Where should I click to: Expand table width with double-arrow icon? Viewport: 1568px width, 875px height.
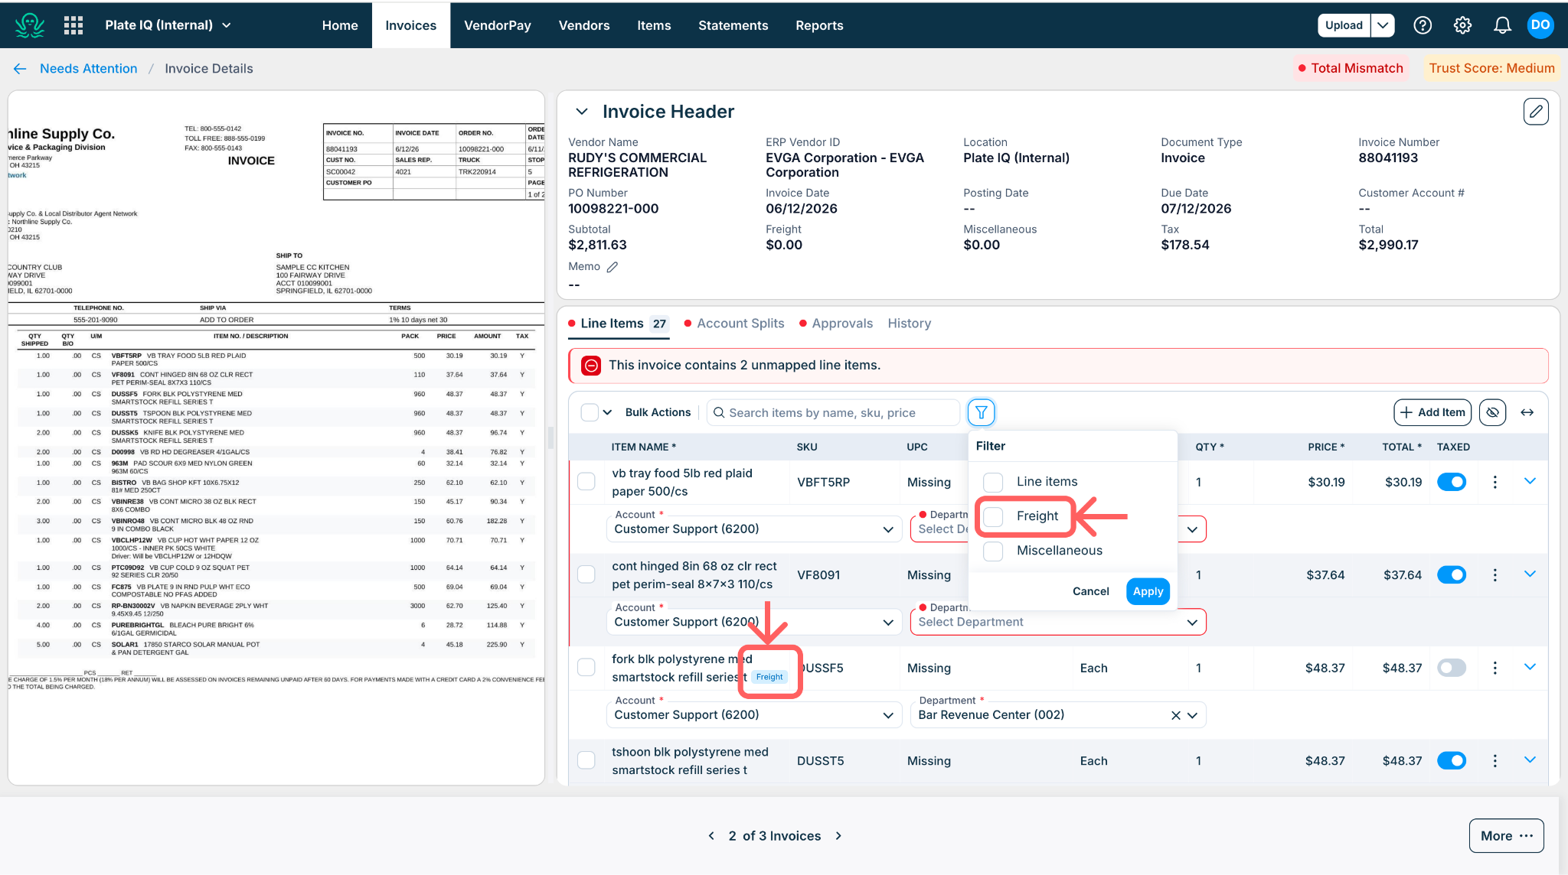(1527, 412)
